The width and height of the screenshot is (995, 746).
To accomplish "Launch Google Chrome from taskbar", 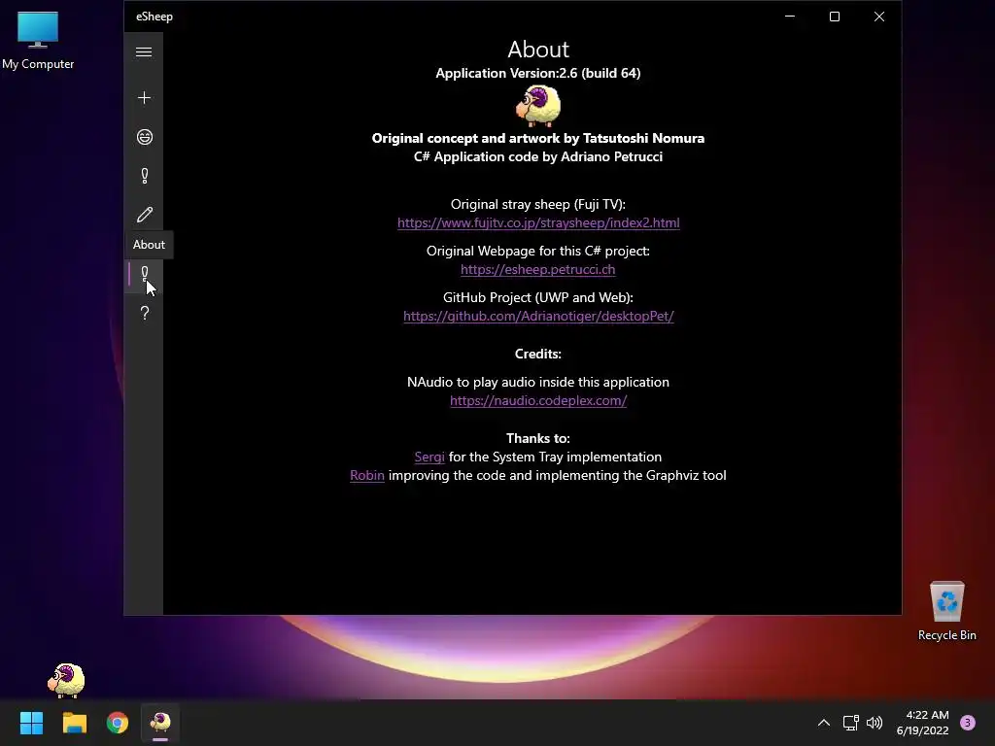I will [118, 723].
